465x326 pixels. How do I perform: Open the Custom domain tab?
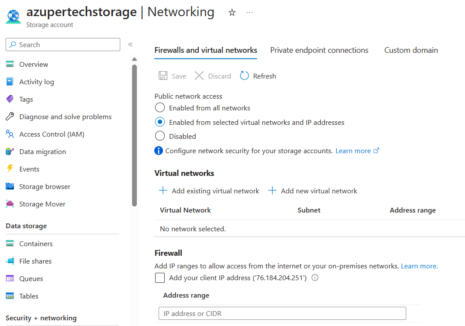point(411,50)
